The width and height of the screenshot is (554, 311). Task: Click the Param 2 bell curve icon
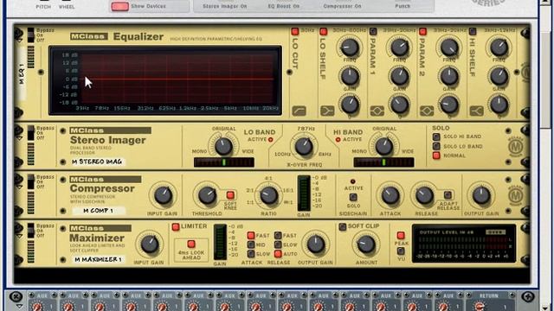coord(427,111)
